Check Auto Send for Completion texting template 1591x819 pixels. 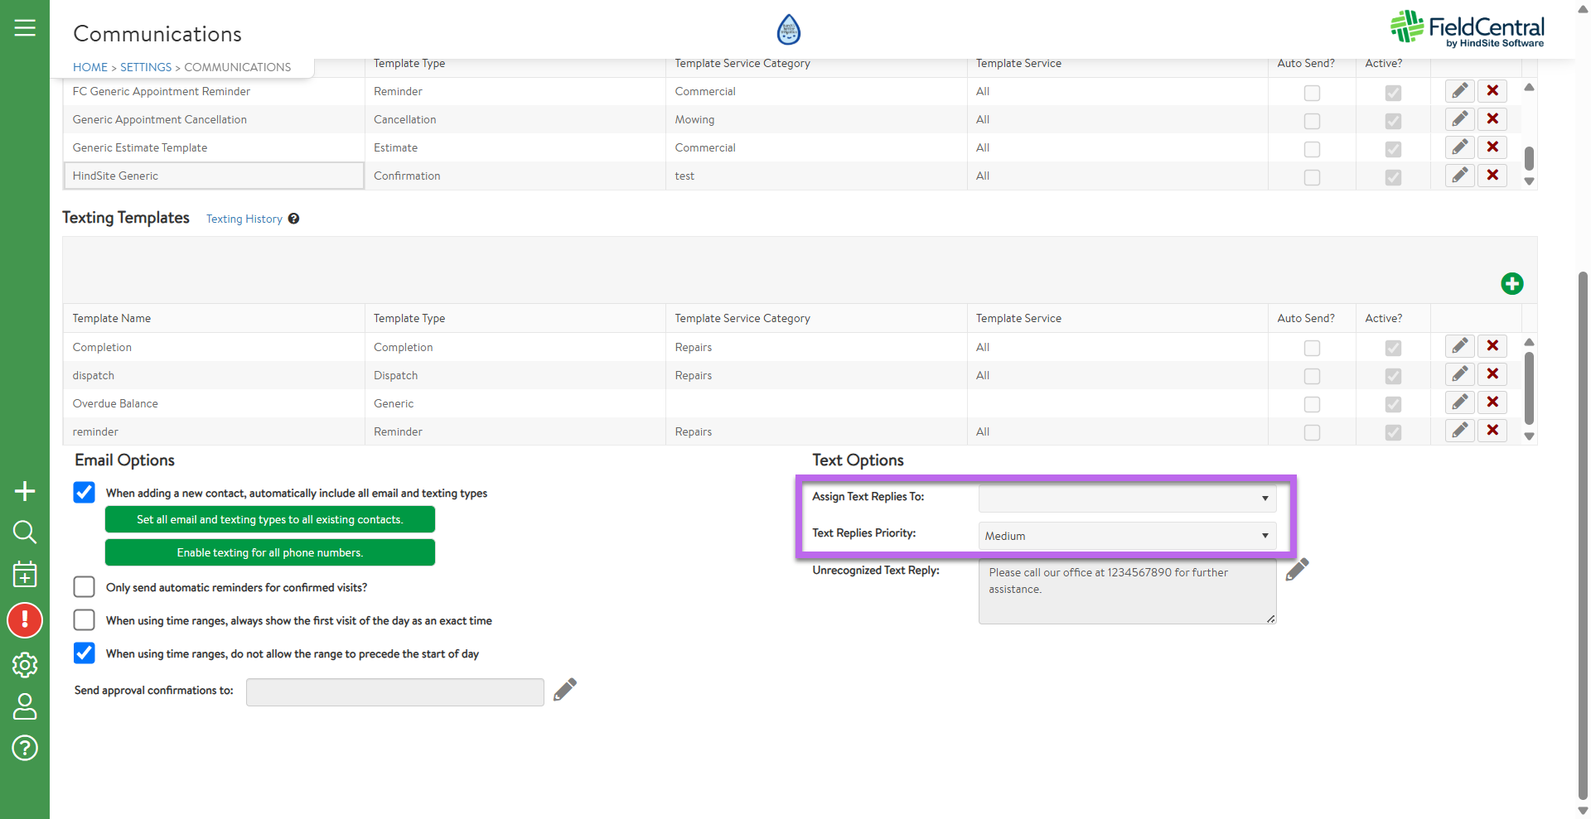point(1312,348)
